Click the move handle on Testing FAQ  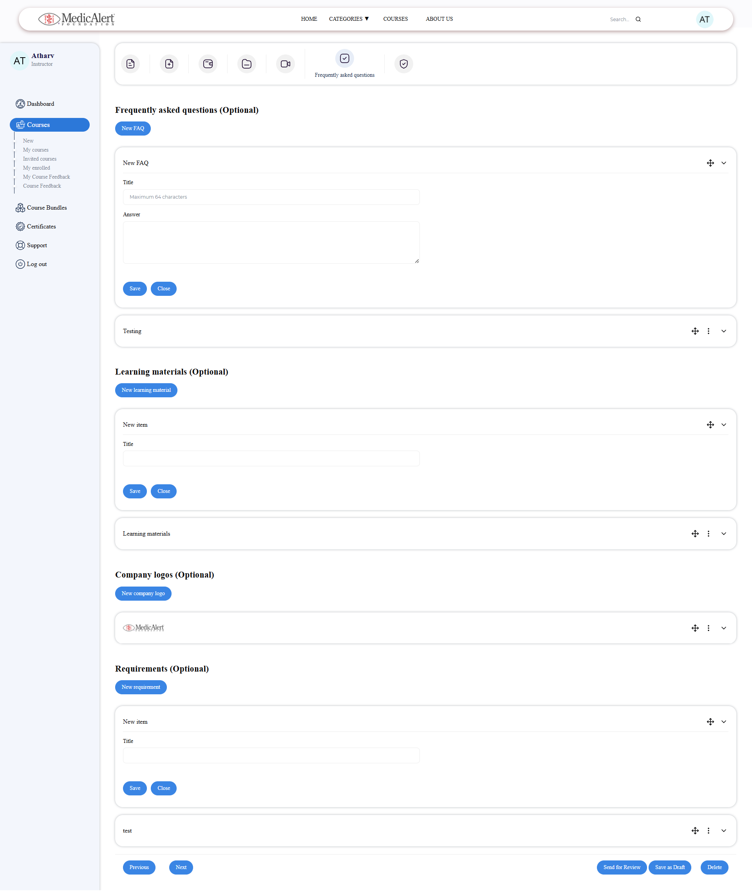(695, 331)
